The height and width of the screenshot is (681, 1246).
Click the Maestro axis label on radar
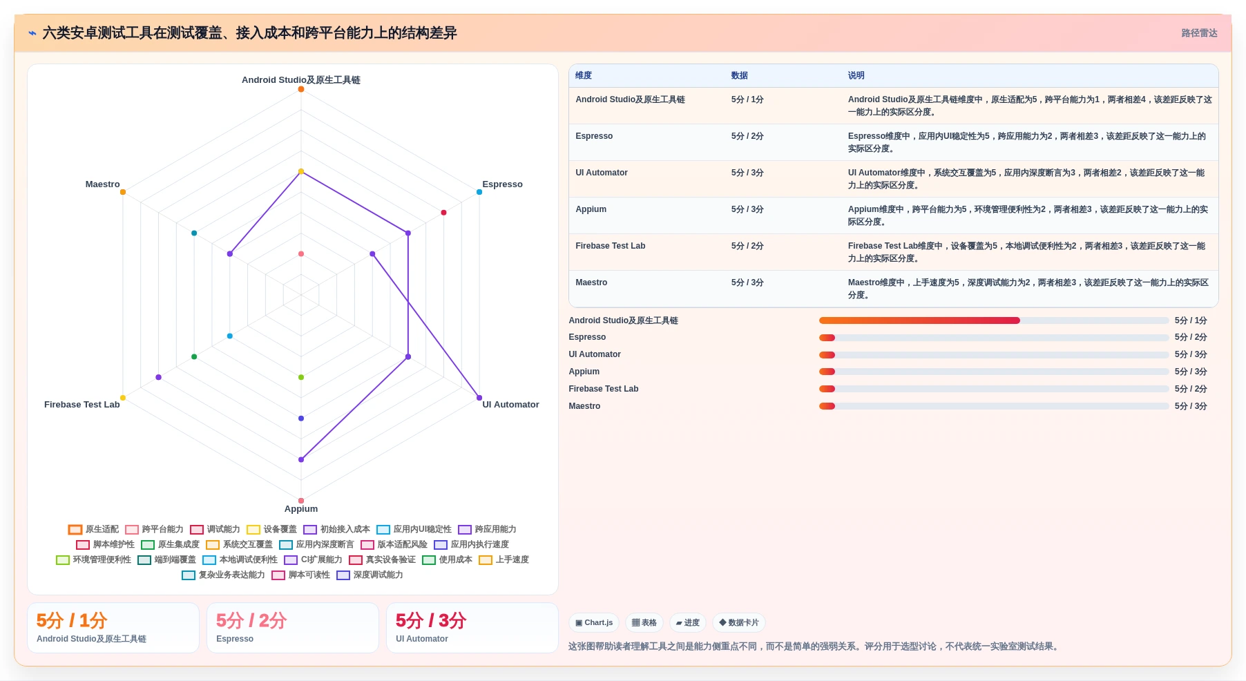tap(102, 184)
